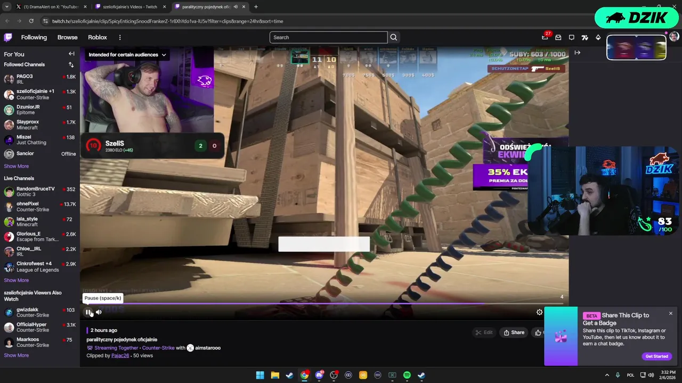Open gwizdakk Counter-Strike channel
Image resolution: width=682 pixels, height=383 pixels.
(x=40, y=312)
